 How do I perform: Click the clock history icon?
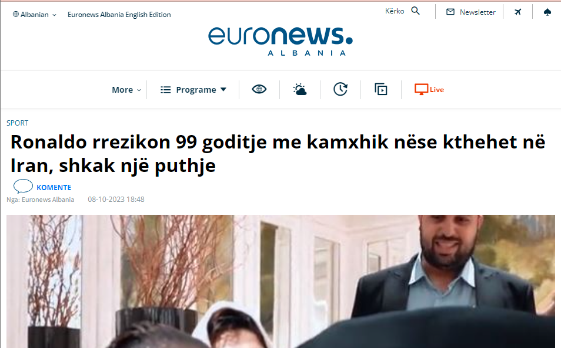tap(340, 89)
